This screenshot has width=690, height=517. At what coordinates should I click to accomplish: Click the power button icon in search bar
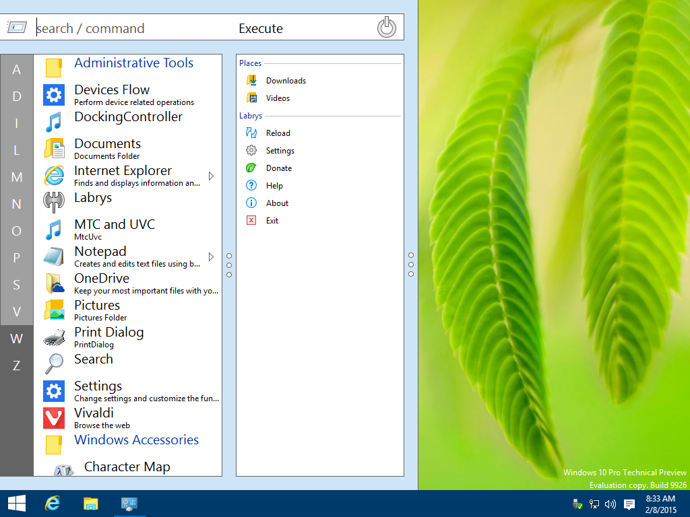386,27
